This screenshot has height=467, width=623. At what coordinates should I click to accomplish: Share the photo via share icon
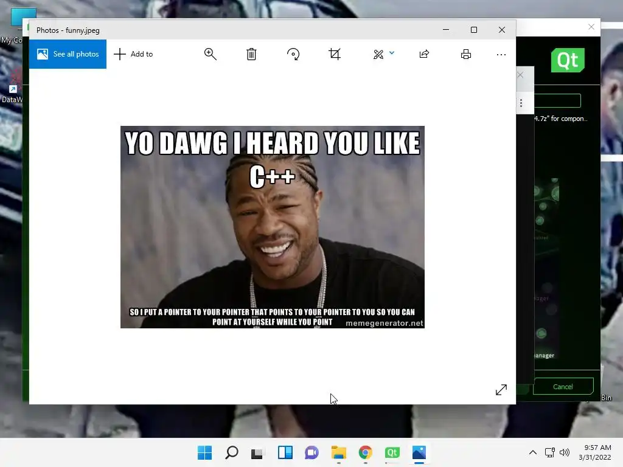[x=424, y=54]
